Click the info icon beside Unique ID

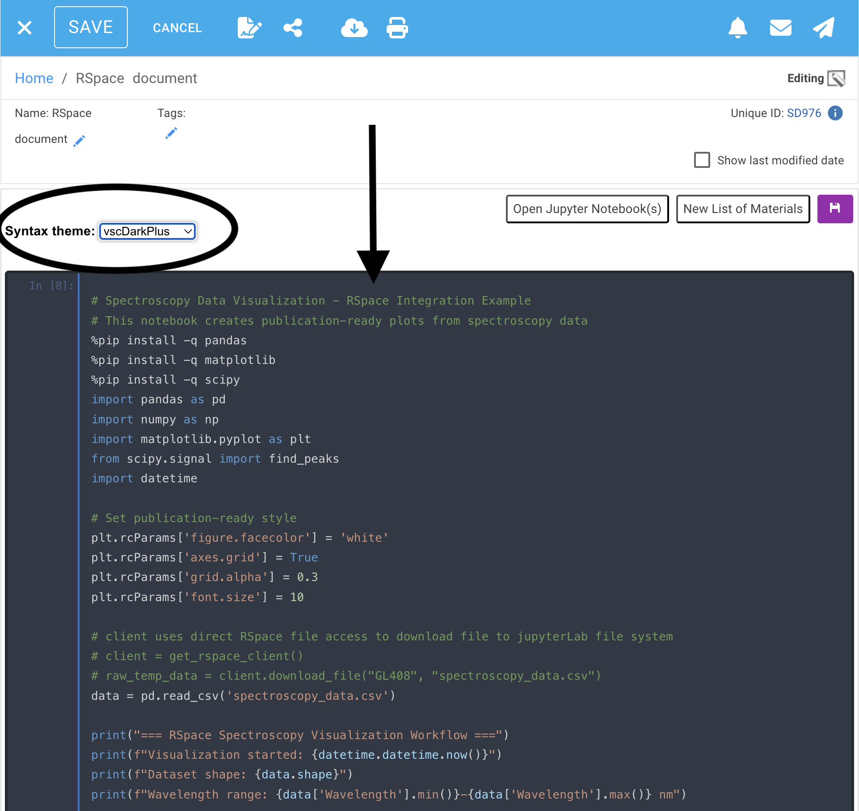tap(835, 113)
